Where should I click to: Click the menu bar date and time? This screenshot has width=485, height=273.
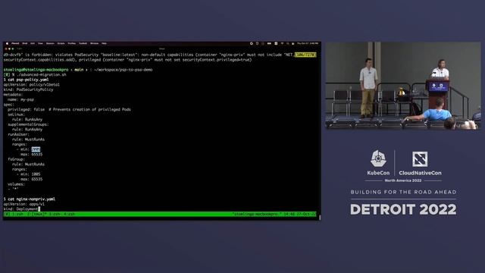308,43
